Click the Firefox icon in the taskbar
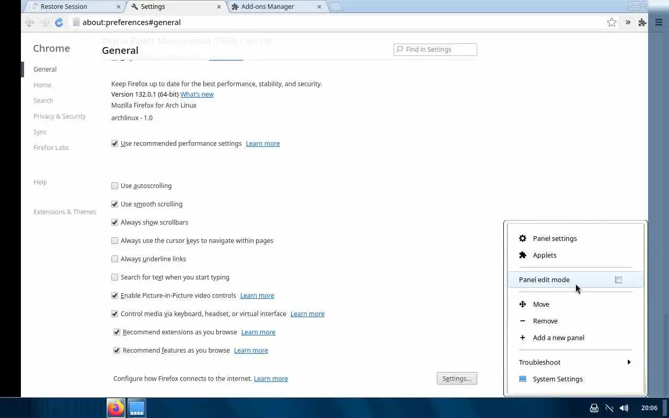The width and height of the screenshot is (669, 418). pyautogui.click(x=116, y=408)
